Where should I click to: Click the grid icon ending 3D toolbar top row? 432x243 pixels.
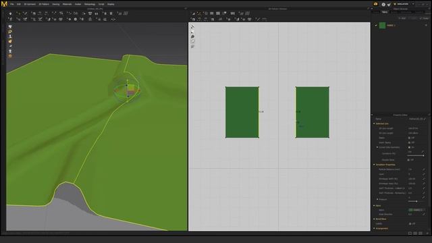[126, 13]
